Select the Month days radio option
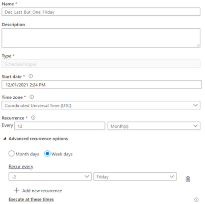Screen dimensions: 205x204 (12, 154)
